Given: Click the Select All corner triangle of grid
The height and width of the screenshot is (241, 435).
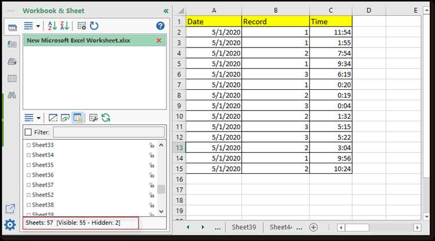Looking at the screenshot, I should pyautogui.click(x=181, y=11).
